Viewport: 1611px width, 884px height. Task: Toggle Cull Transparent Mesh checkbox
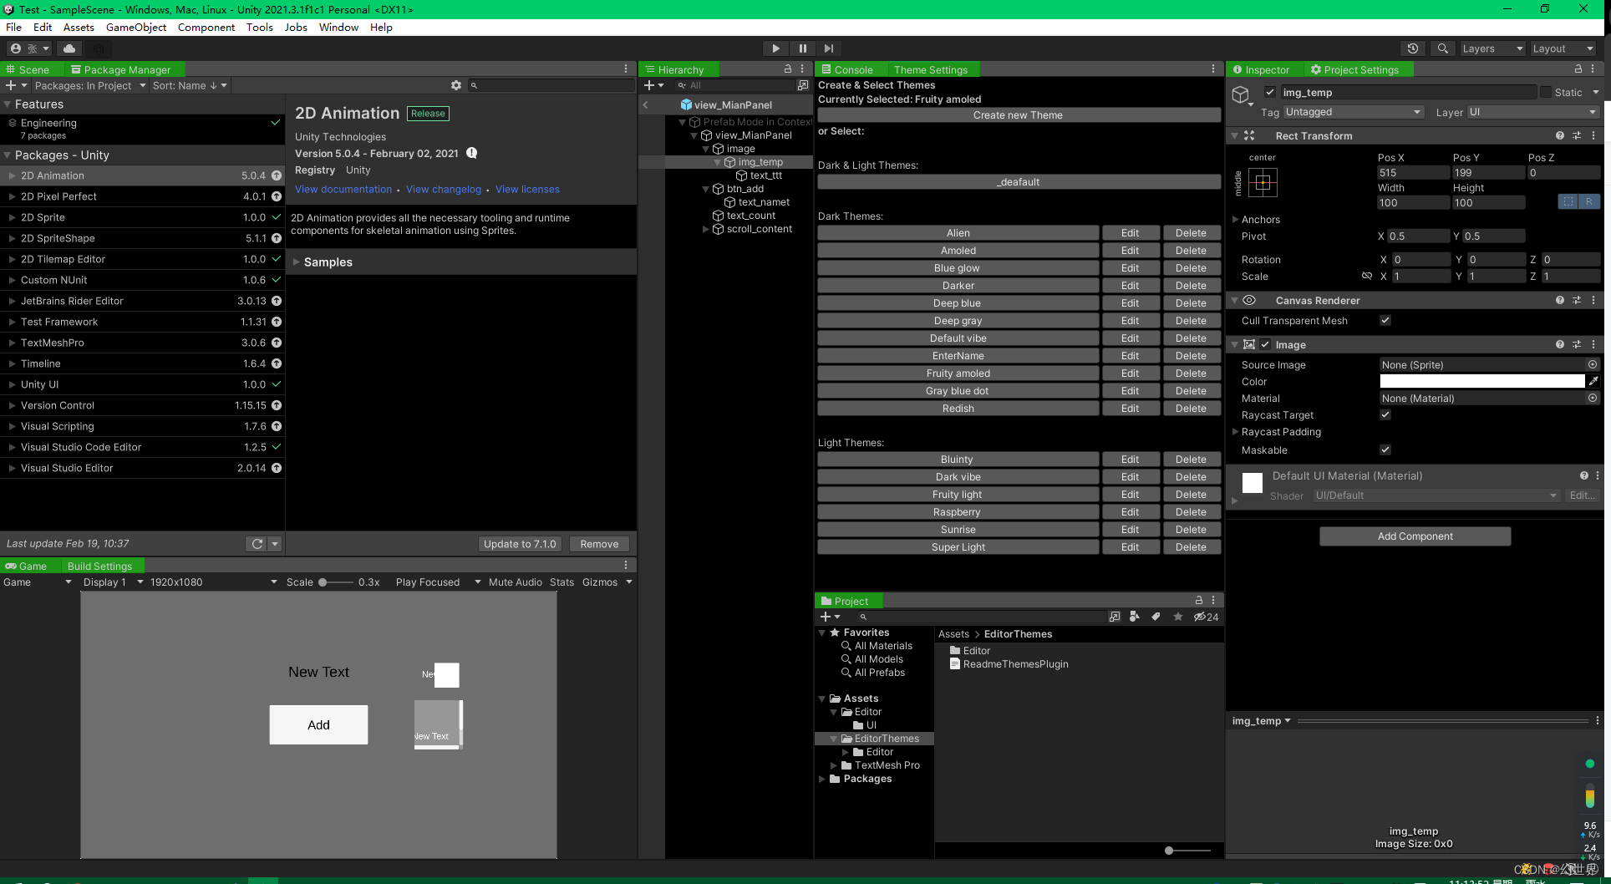click(x=1385, y=320)
